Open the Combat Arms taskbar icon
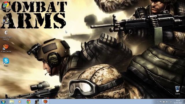185x104 pixels. [x=37, y=101]
